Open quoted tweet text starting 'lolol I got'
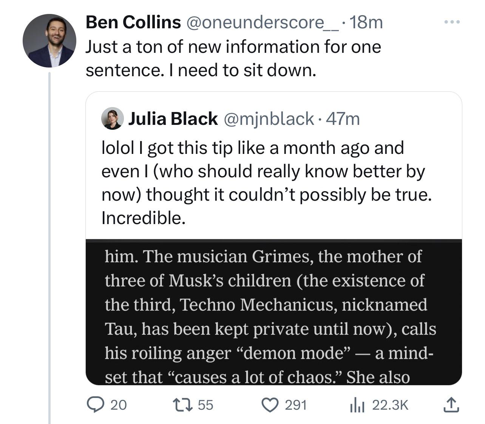 [266, 183]
